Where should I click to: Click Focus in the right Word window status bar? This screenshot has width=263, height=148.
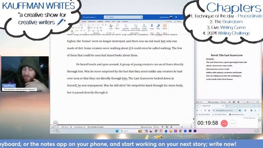224,102
